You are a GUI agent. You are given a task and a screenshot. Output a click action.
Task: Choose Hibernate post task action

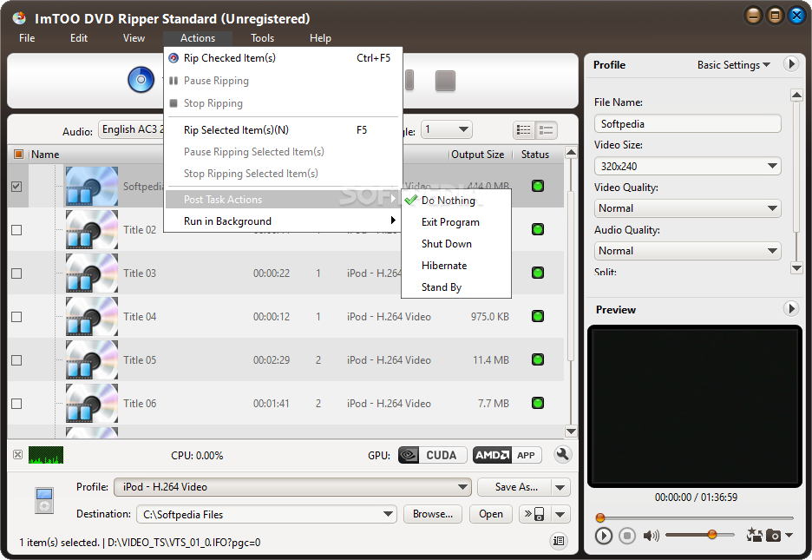(x=456, y=266)
